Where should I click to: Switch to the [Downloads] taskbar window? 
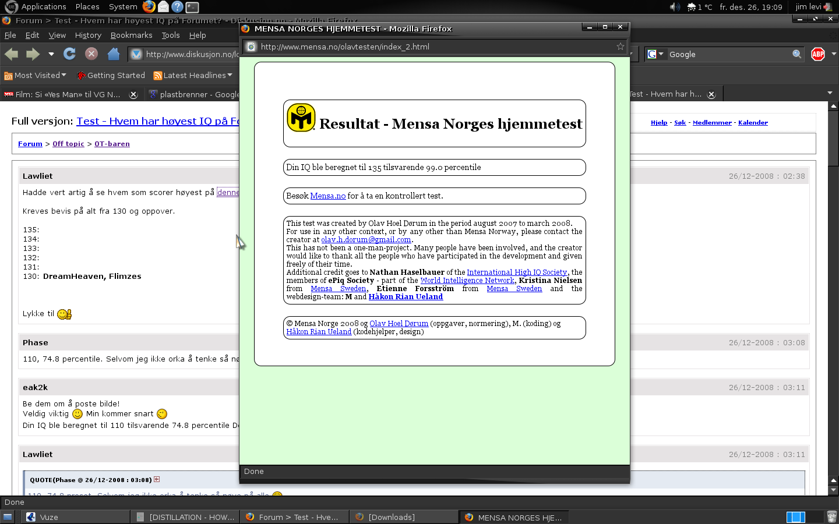[404, 517]
